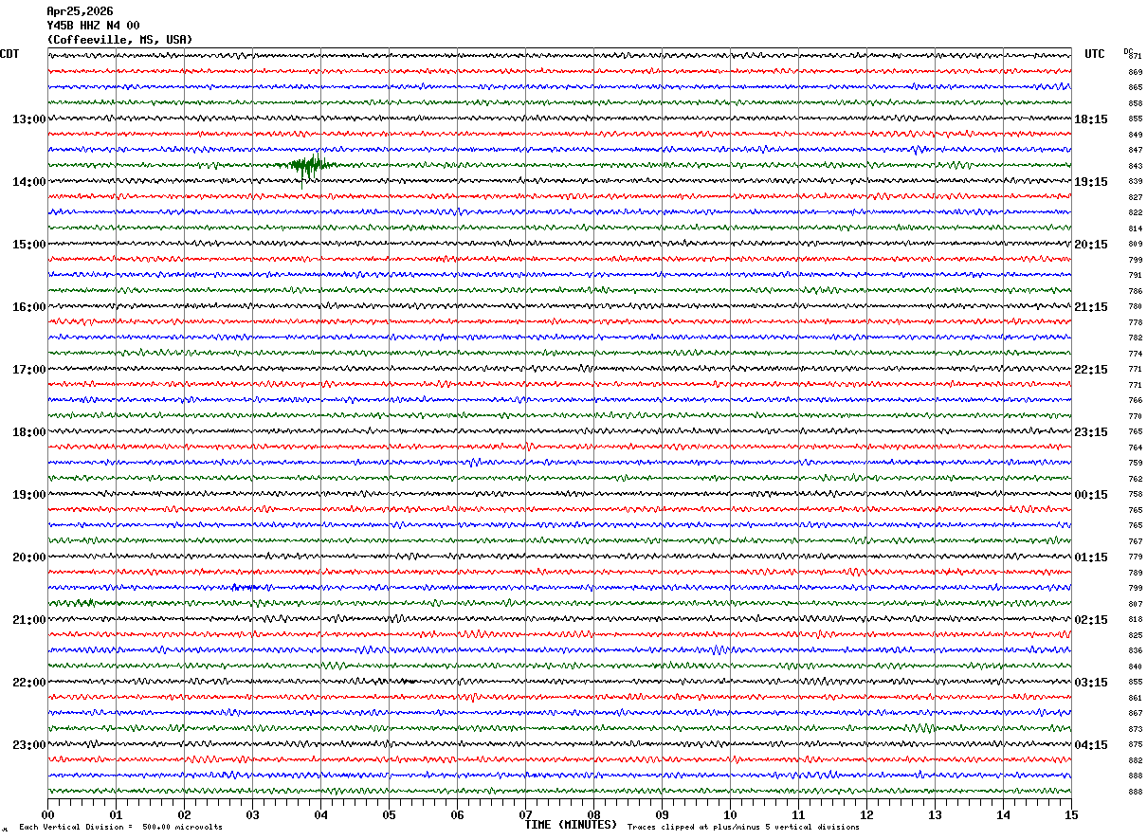This screenshot has width=1147, height=840.
Task: Click the 18:15 UTC time label
Action: [x=1091, y=119]
